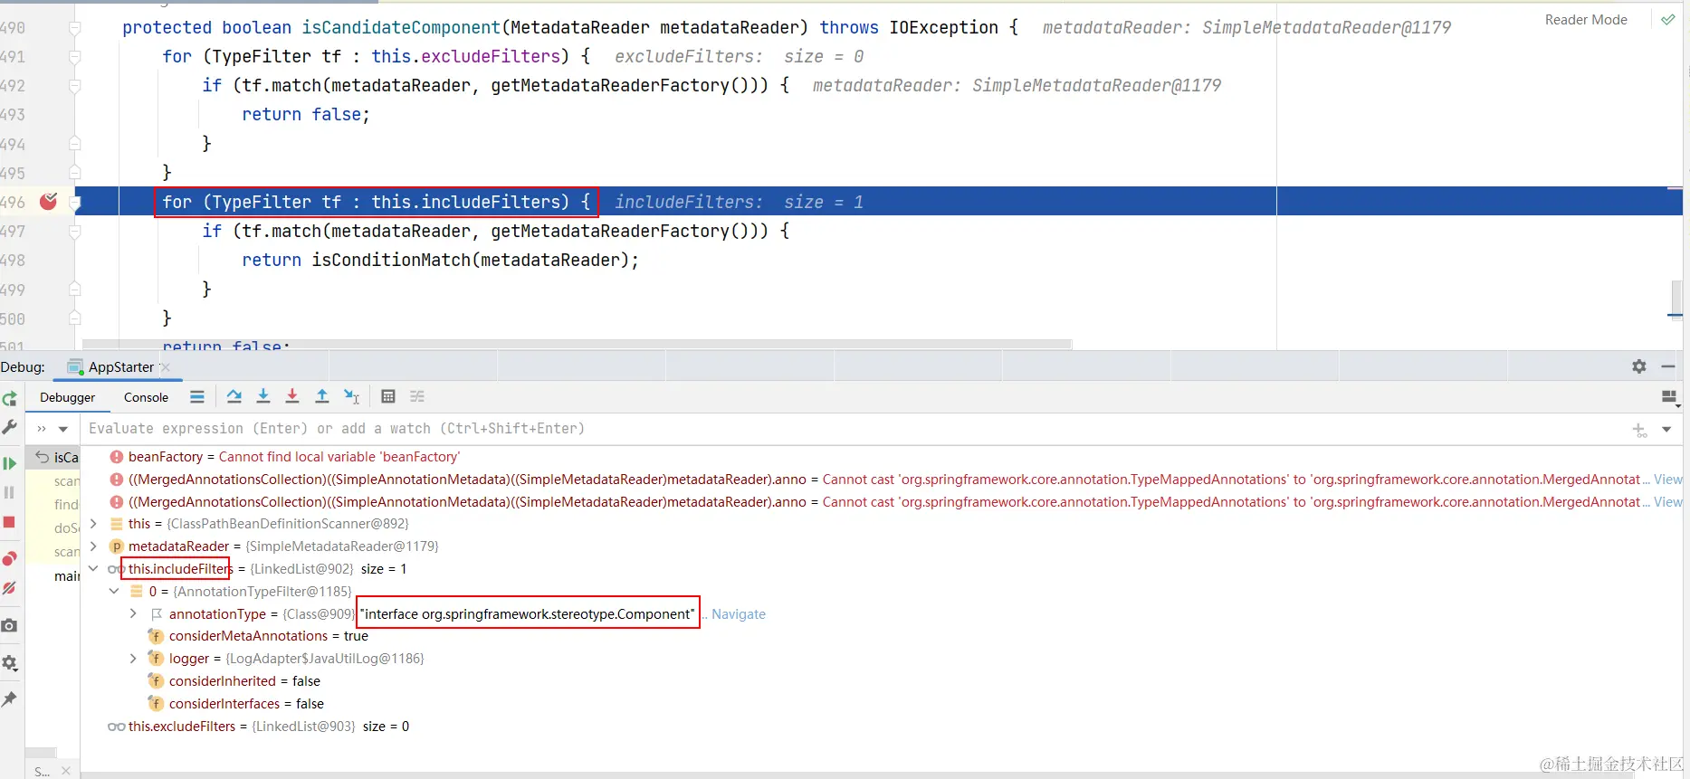1690x779 pixels.
Task: Collapse the 0 = AnnotationTypeFilter@1185 node
Action: coord(114,592)
